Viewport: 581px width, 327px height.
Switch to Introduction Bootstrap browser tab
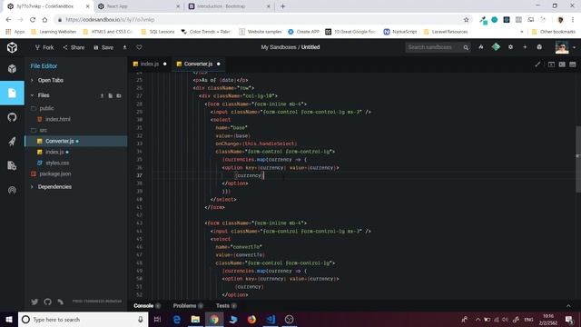(230, 6)
